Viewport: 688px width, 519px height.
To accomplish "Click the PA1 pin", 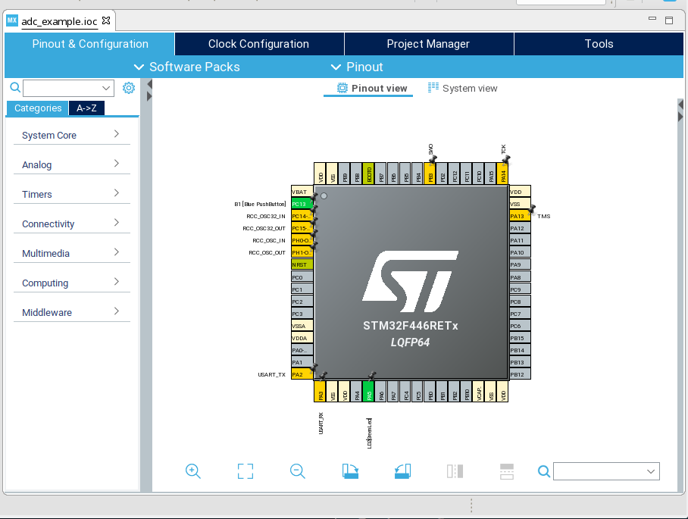I will (302, 362).
